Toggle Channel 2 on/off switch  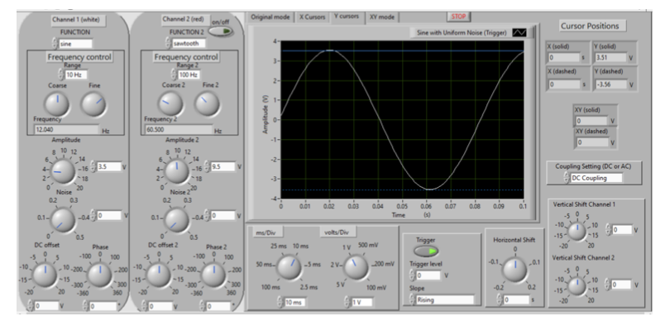(221, 31)
